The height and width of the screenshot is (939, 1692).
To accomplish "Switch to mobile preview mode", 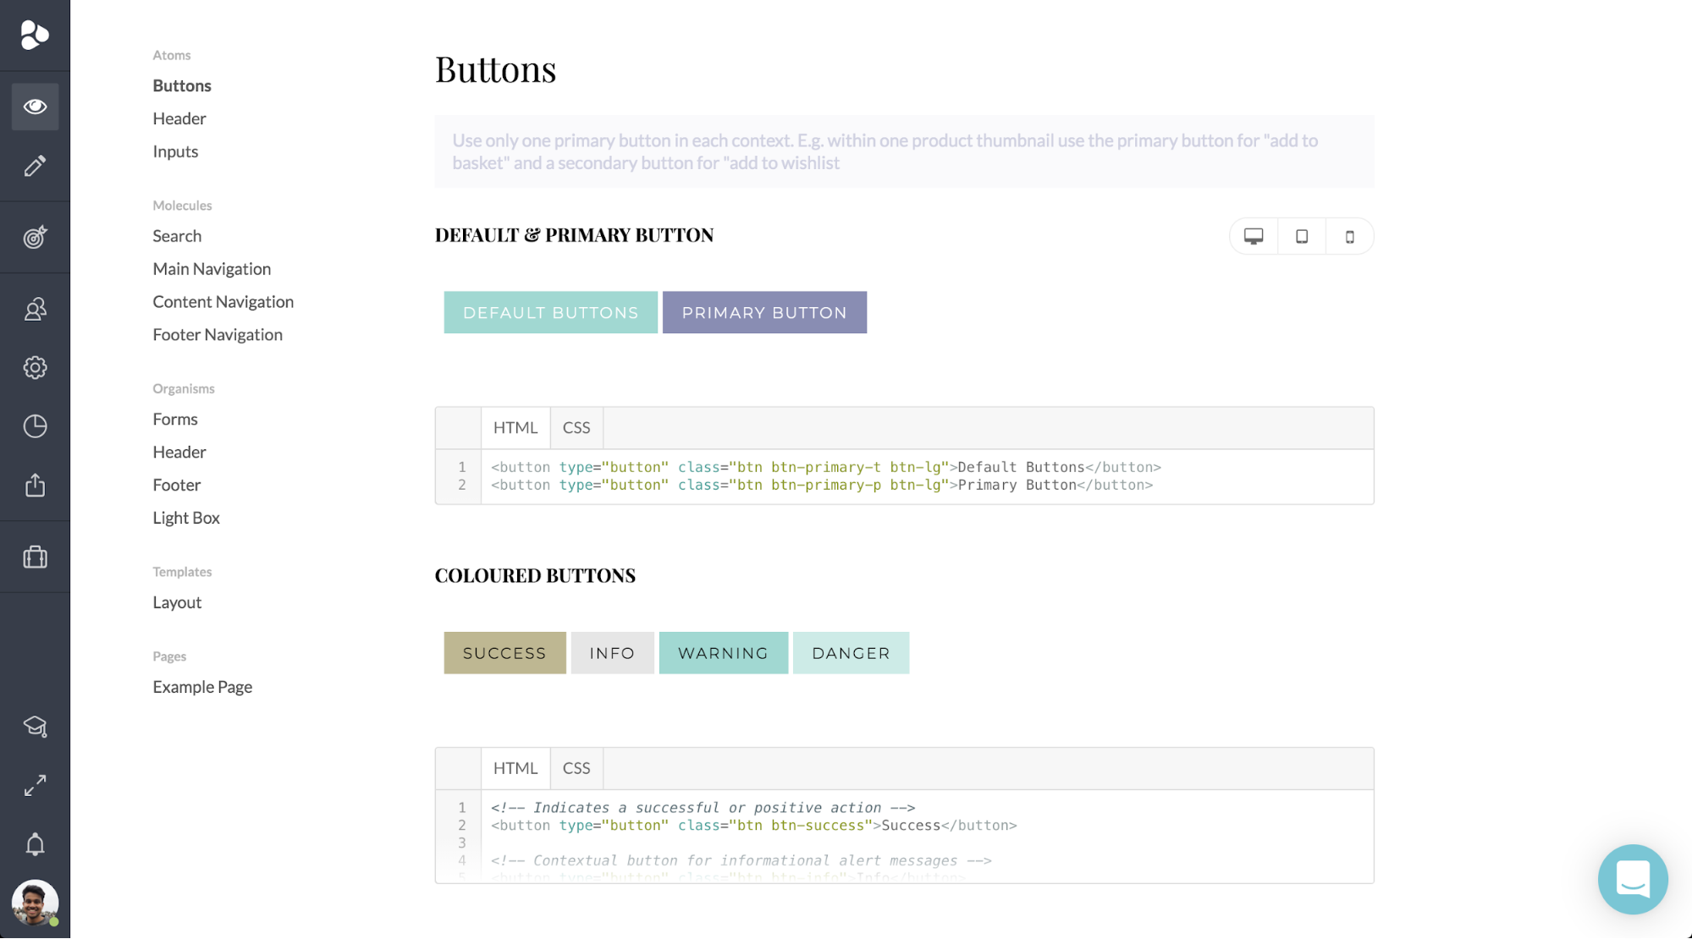I will (1348, 236).
